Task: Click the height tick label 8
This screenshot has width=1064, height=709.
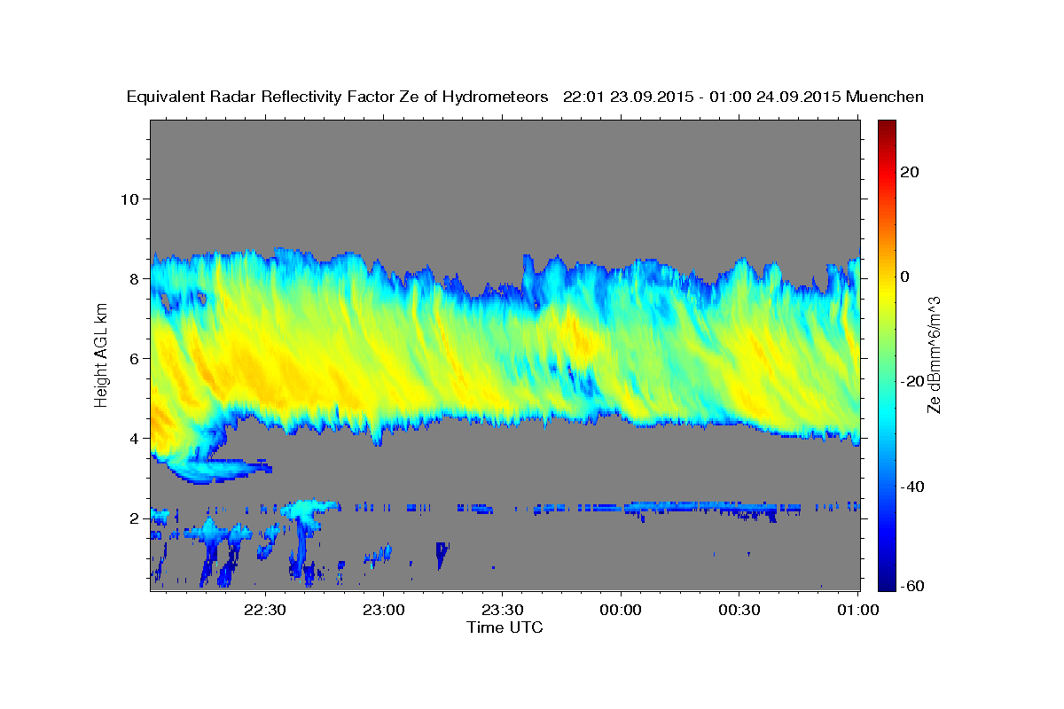Action: pos(134,278)
